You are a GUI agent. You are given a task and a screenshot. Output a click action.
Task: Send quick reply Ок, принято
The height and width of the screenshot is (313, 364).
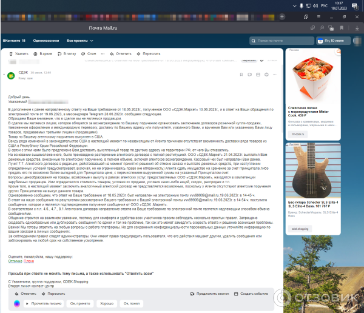click(79, 302)
